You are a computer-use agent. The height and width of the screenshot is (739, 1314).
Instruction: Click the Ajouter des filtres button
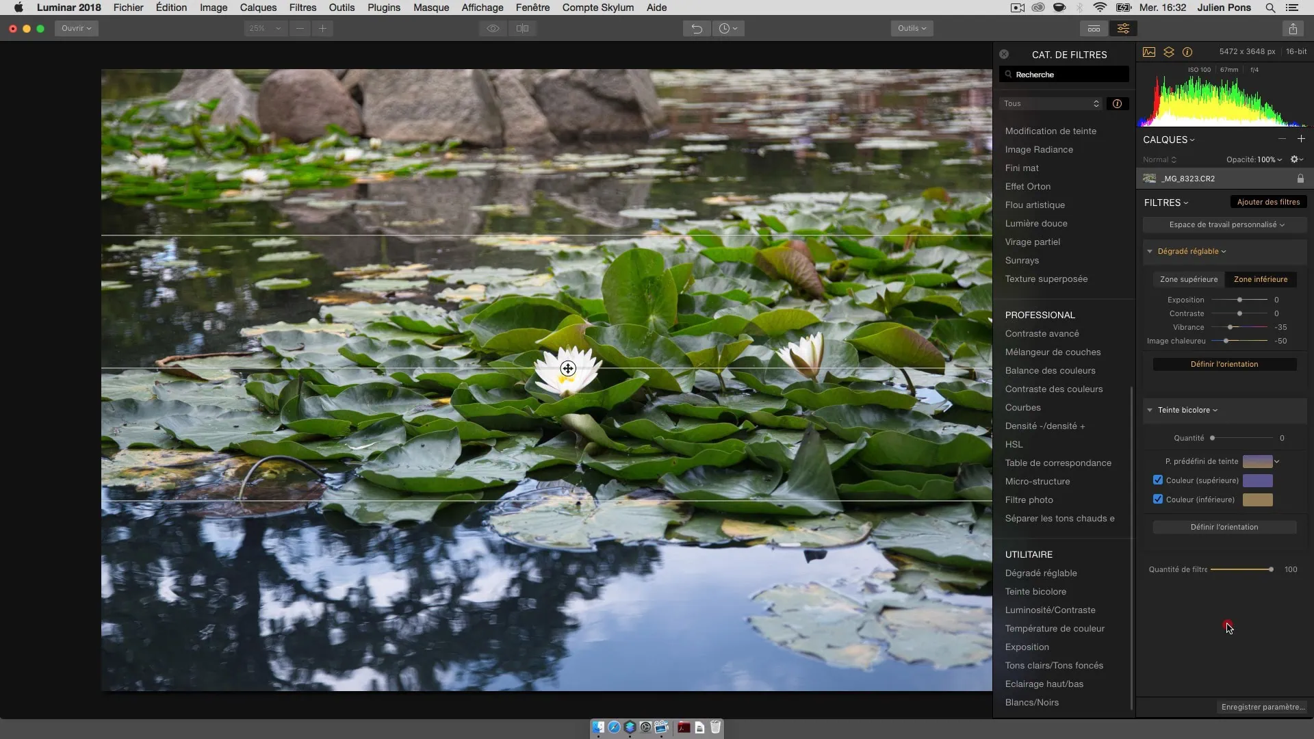1268,202
